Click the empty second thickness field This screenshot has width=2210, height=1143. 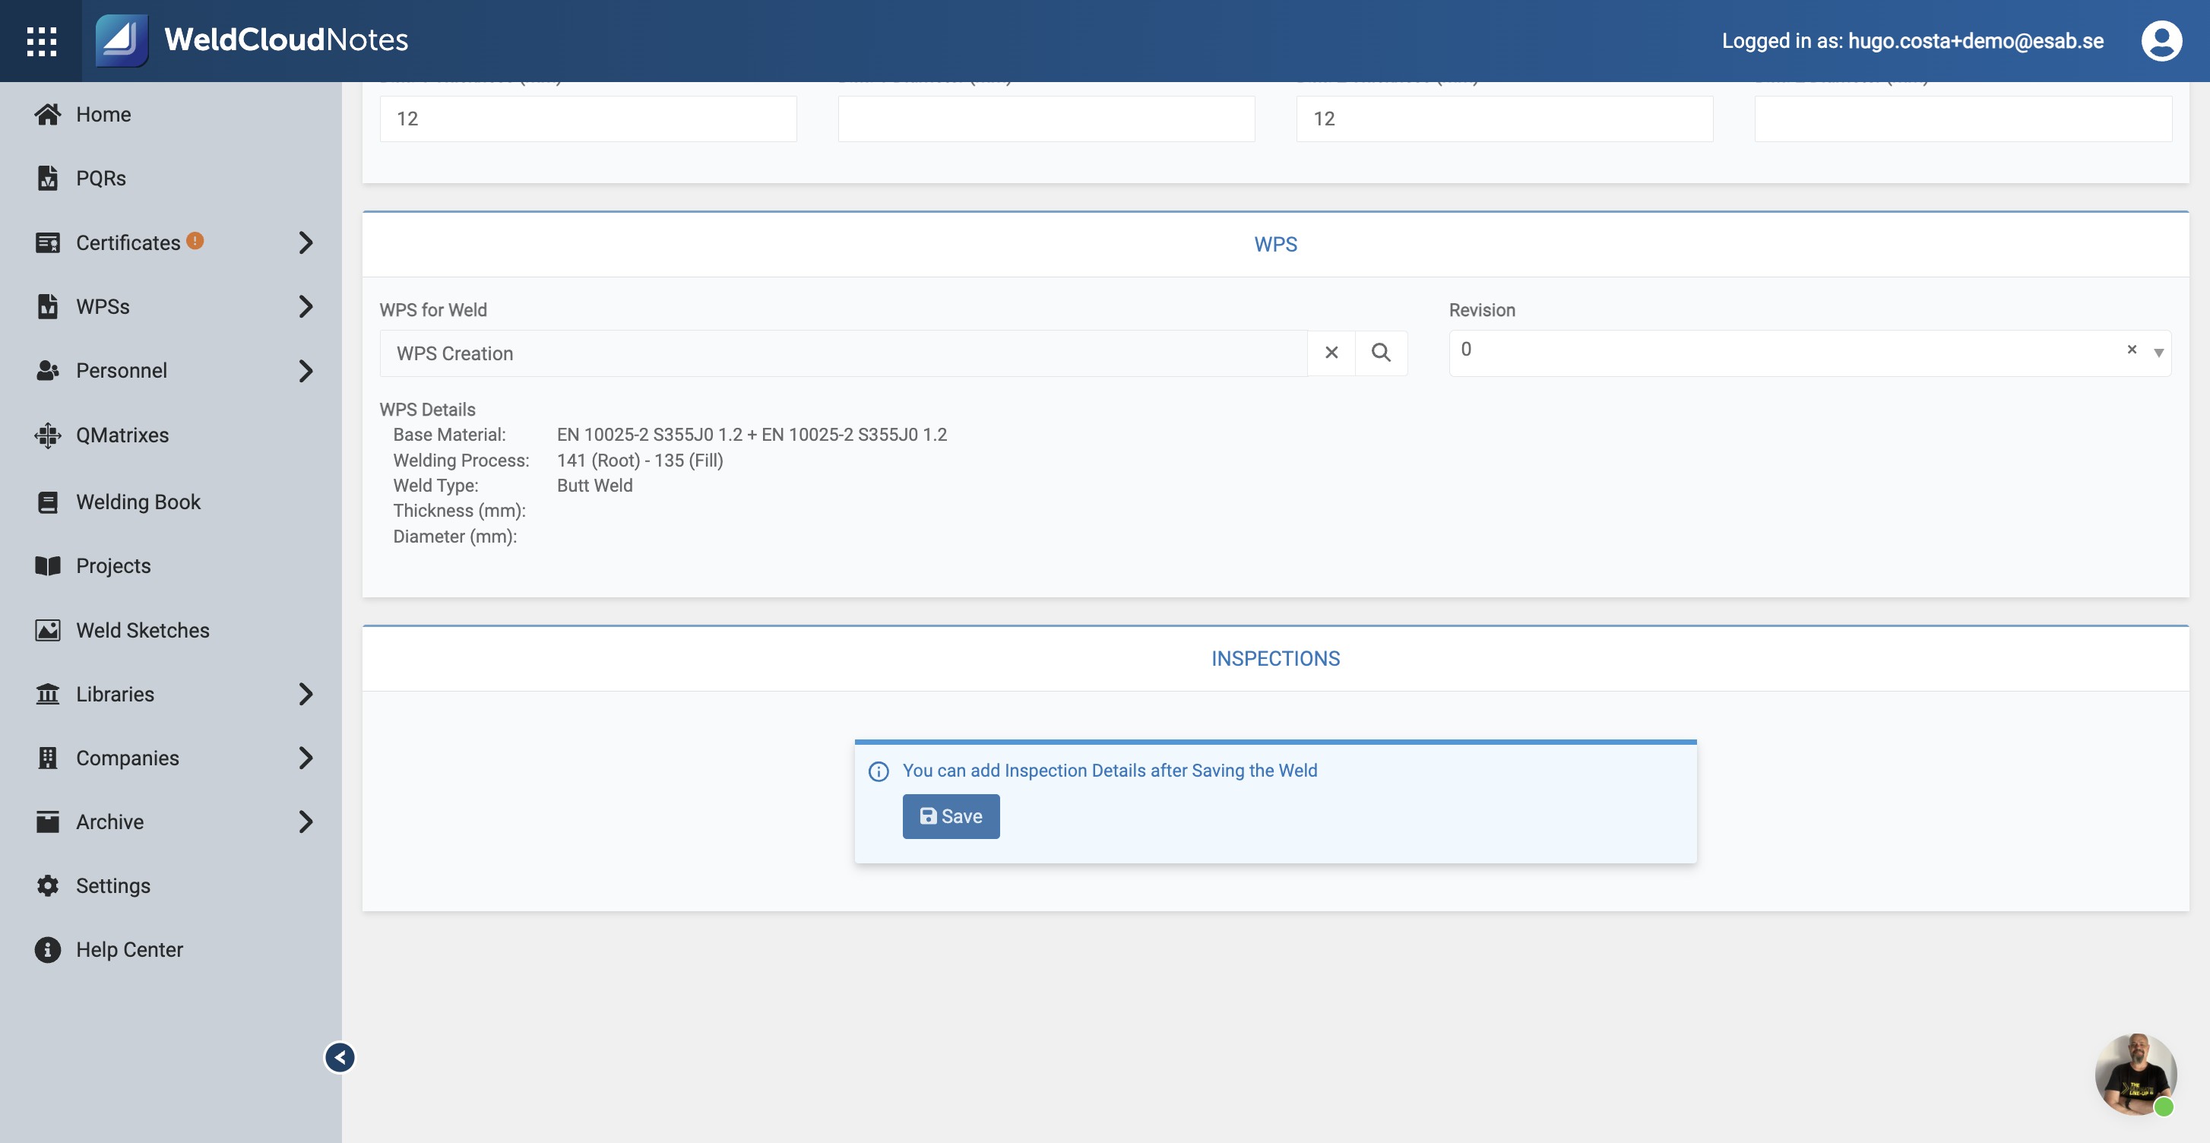(x=1046, y=119)
